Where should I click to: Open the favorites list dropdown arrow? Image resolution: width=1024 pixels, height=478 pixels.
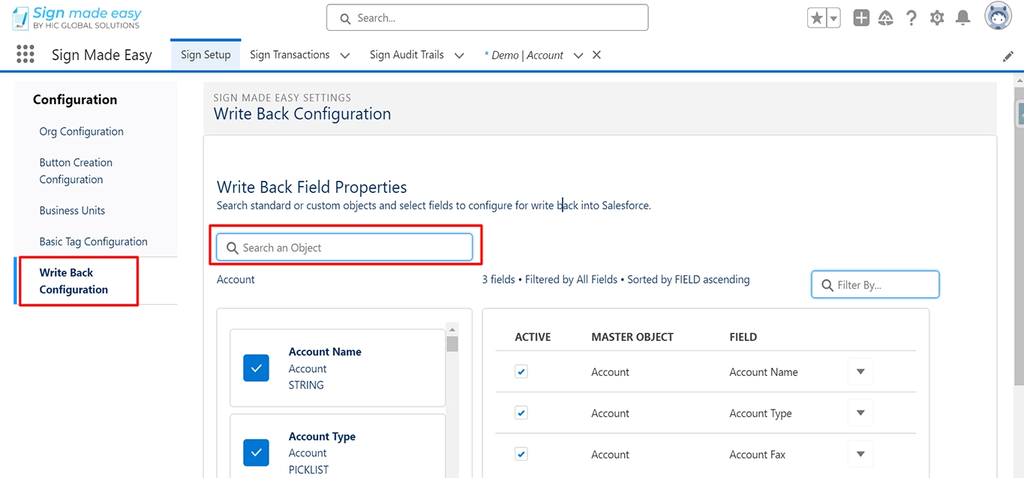coord(833,18)
